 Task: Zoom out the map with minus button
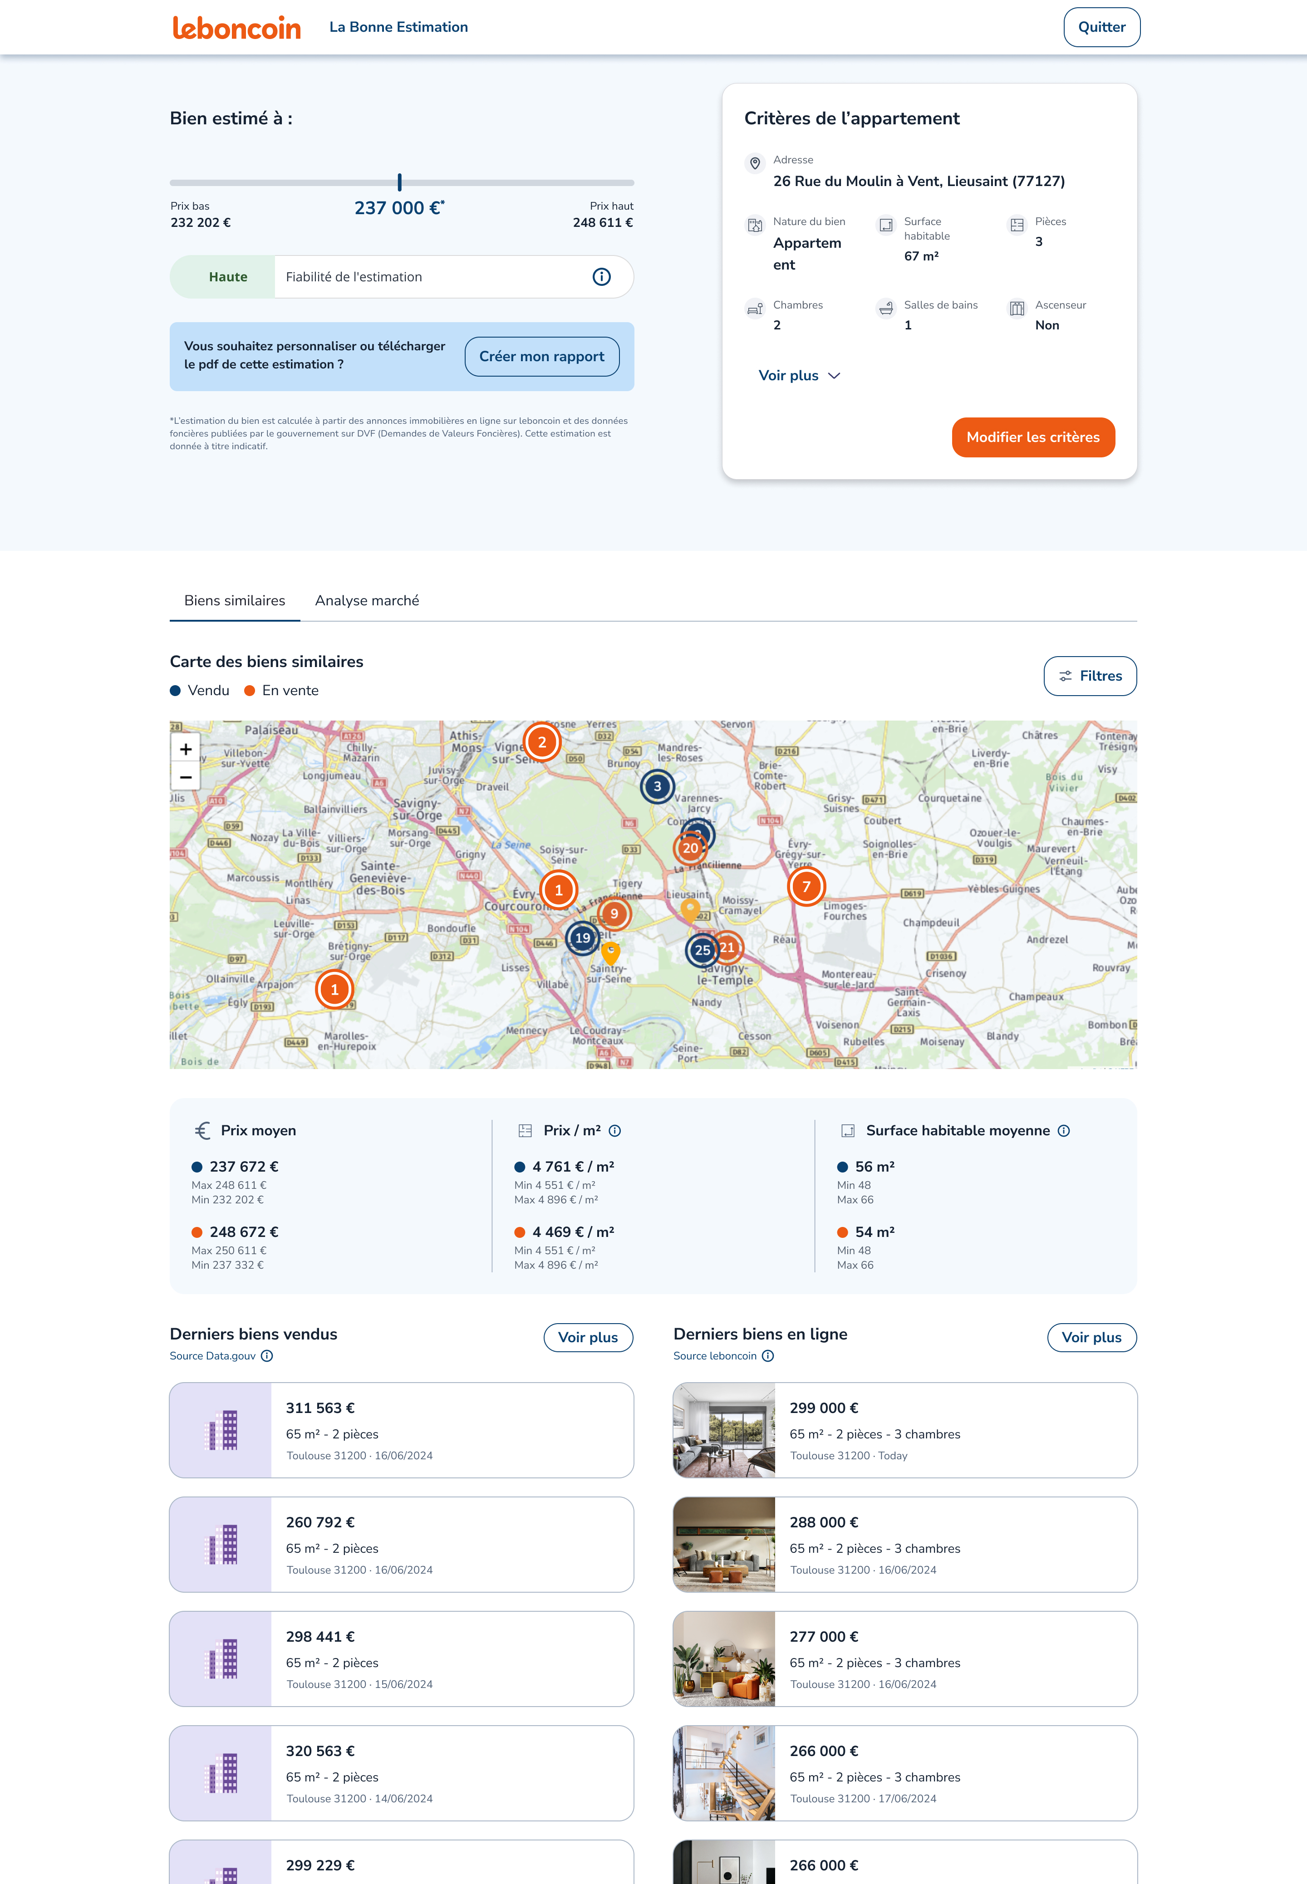pos(186,777)
